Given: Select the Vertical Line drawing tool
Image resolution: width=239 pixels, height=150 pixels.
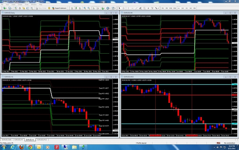Looking at the screenshot, I should tap(128, 8).
